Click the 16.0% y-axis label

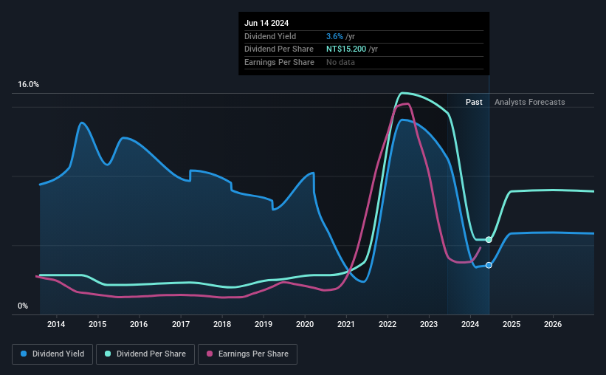pos(28,85)
